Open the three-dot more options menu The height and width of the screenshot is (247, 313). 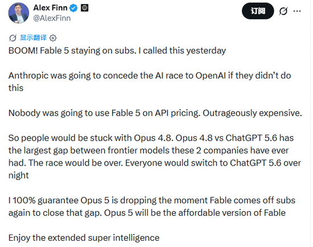pos(297,11)
